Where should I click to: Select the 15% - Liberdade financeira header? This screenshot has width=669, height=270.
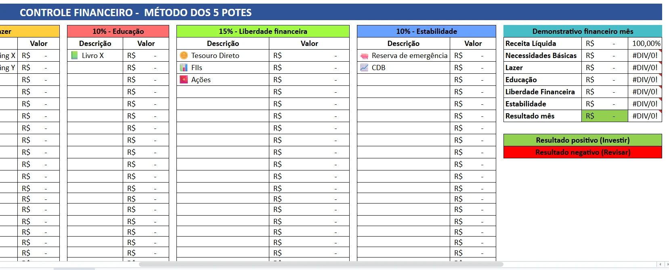(263, 31)
